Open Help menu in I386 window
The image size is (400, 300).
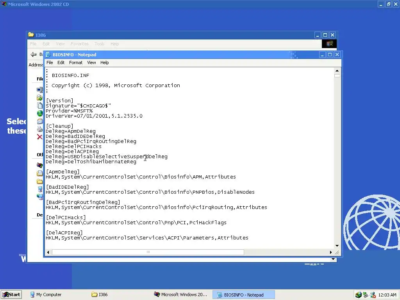point(115,44)
